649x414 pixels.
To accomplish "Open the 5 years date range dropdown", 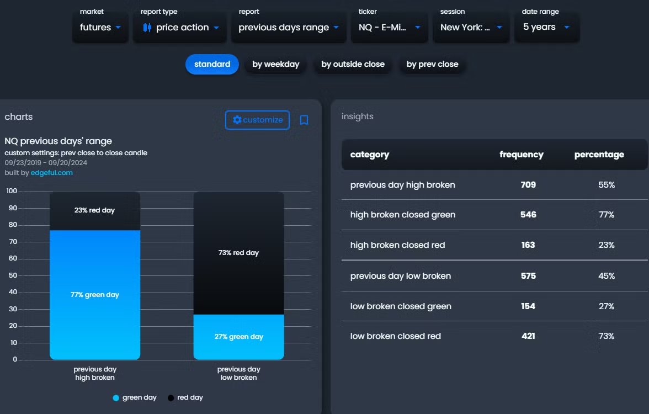I will 546,28.
